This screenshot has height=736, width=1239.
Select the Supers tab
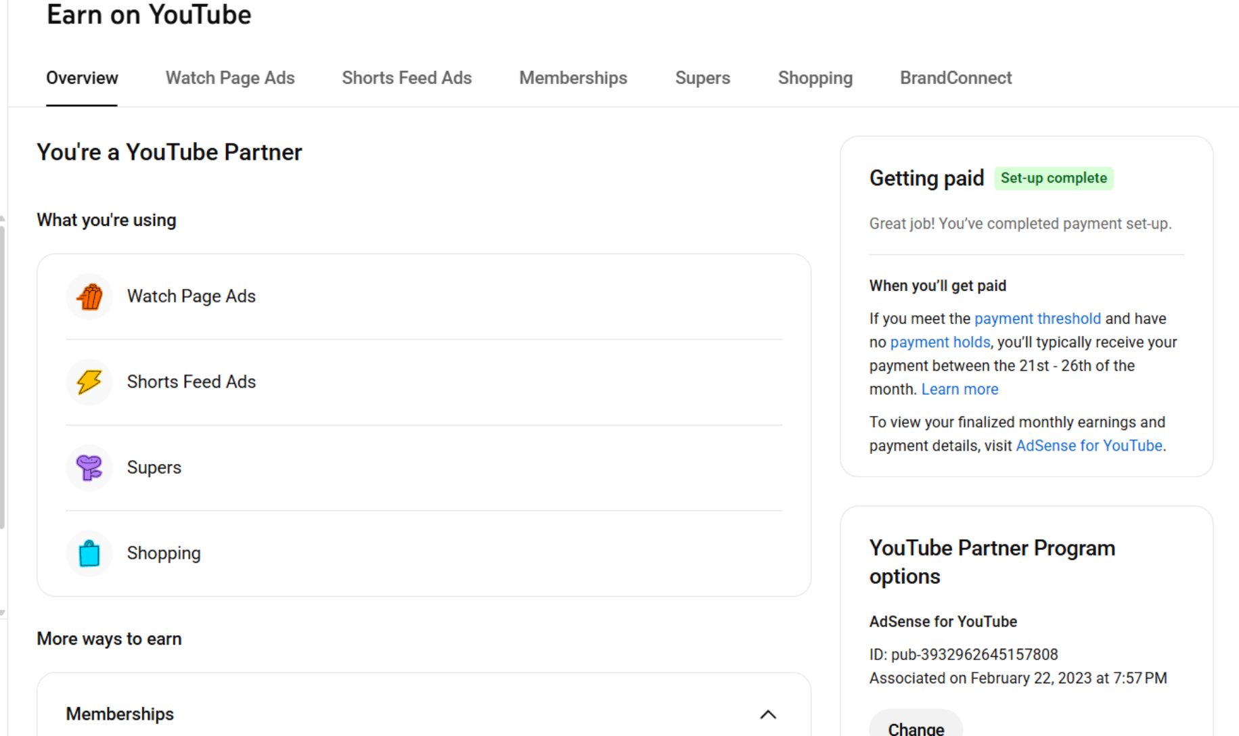(x=702, y=78)
